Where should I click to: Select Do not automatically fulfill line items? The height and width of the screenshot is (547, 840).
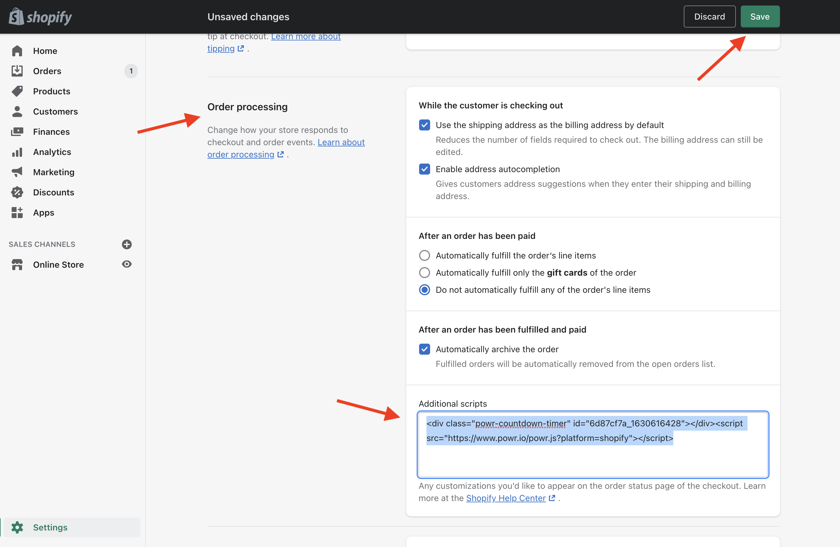(x=424, y=290)
